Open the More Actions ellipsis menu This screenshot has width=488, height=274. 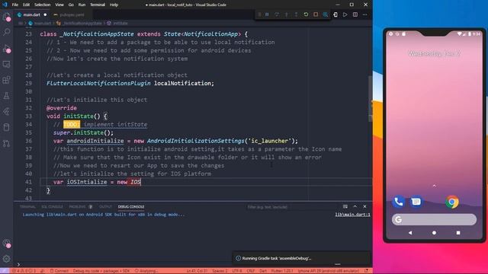[364, 14]
